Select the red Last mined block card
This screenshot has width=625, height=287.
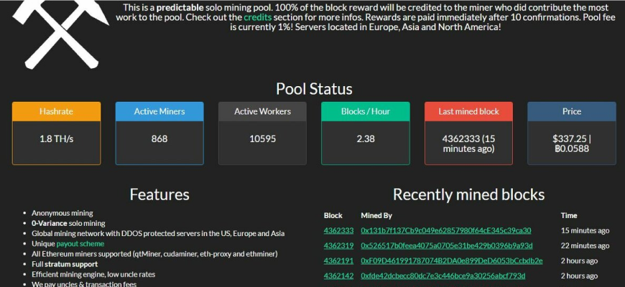(468, 133)
